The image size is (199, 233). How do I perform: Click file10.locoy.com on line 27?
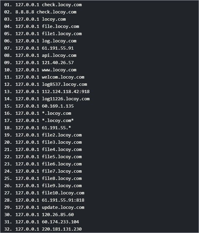click(x=63, y=193)
